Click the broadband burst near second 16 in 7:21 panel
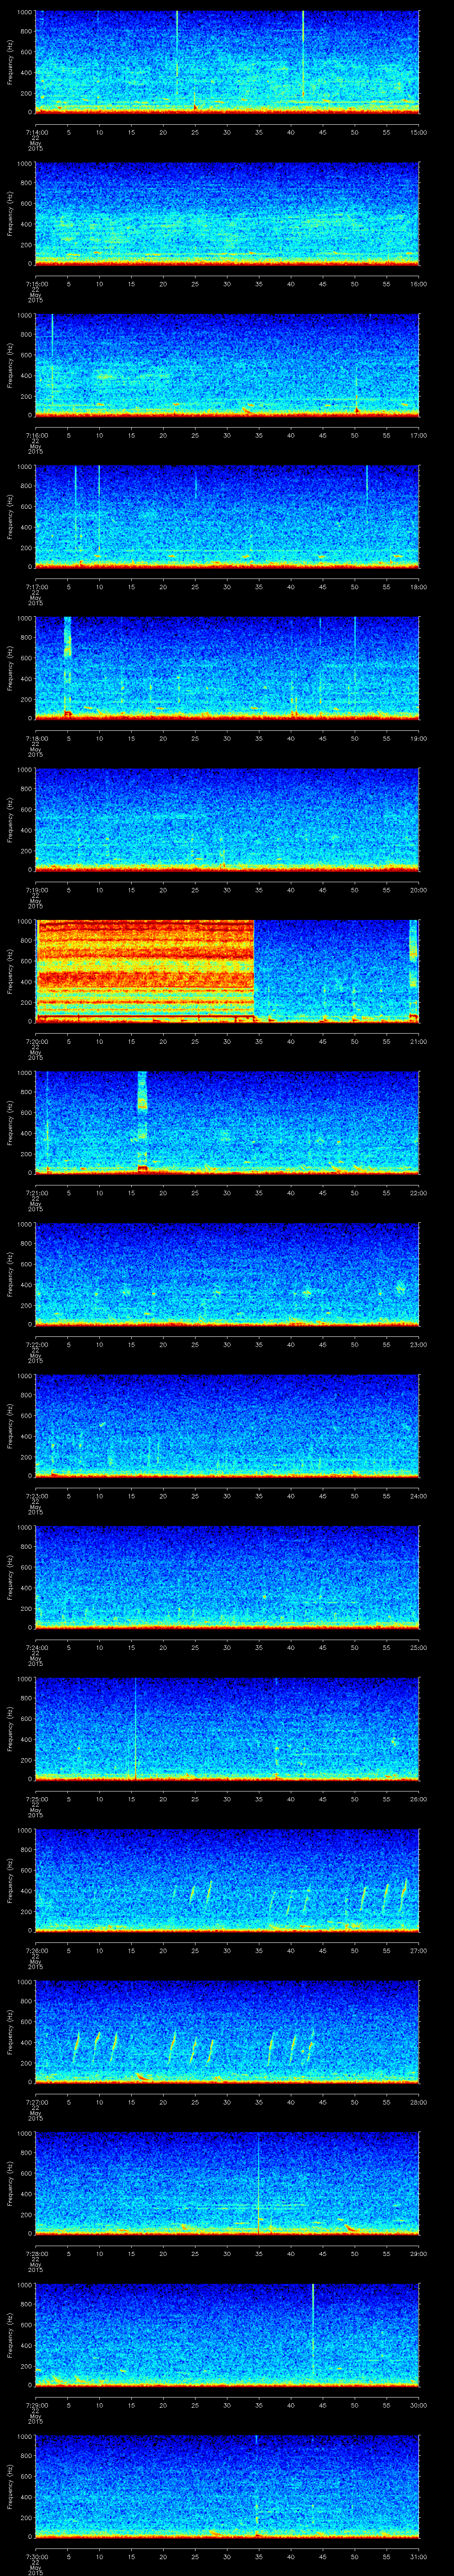Image resolution: width=454 pixels, height=2576 pixels. coord(142,1122)
